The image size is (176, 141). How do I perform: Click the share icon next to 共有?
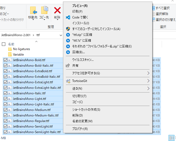click(x=68, y=65)
